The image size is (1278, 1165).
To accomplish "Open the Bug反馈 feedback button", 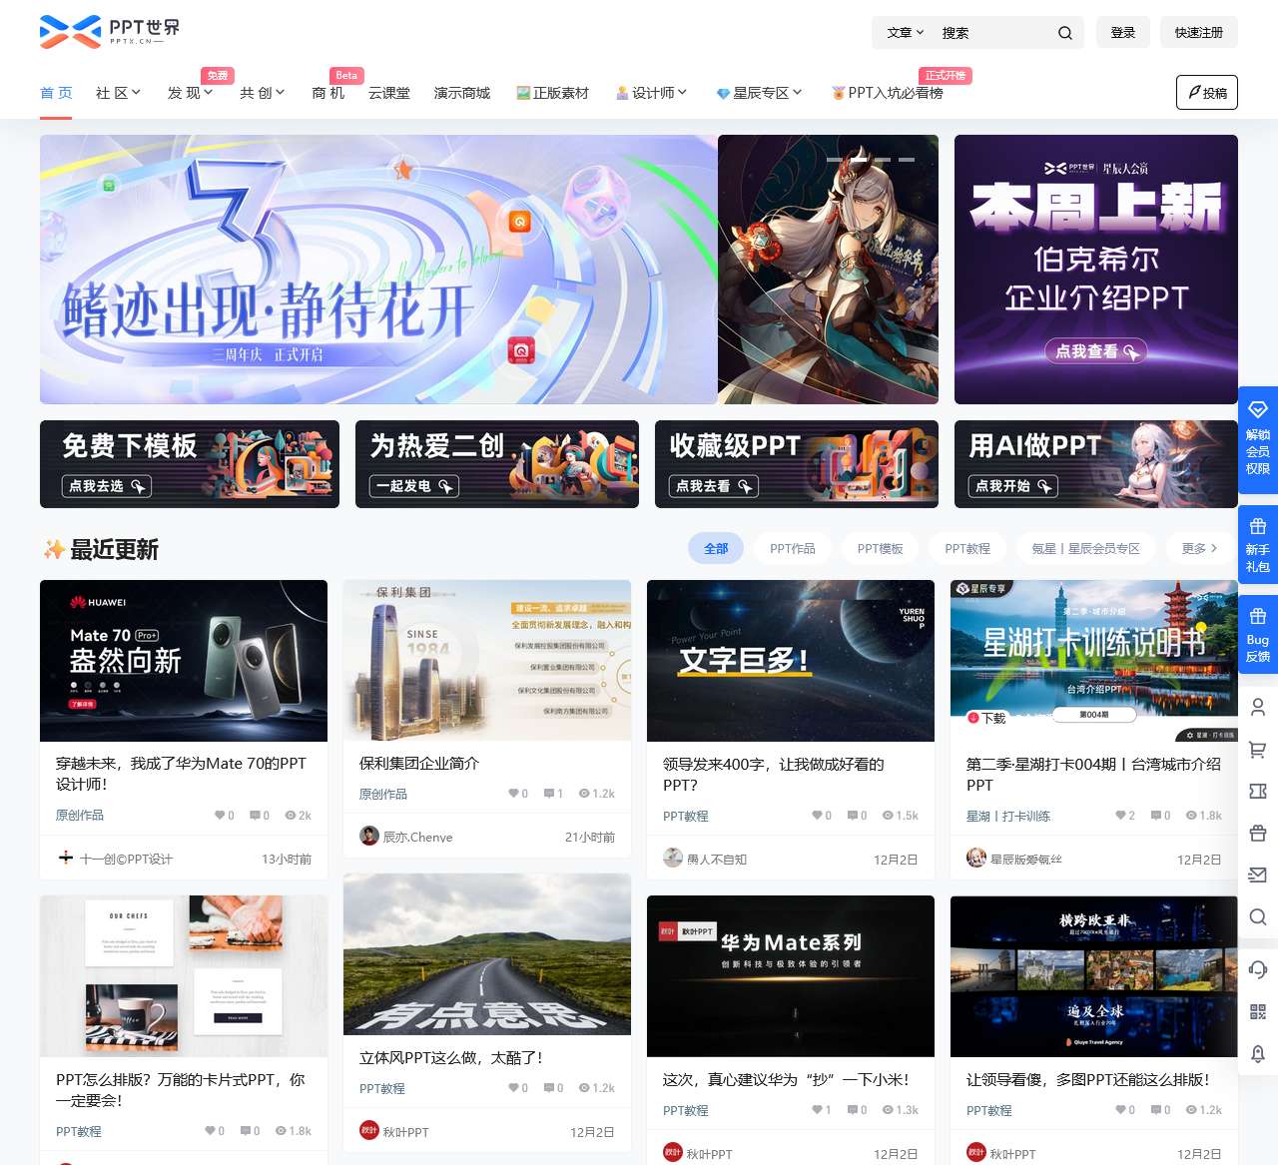I will pos(1258,635).
